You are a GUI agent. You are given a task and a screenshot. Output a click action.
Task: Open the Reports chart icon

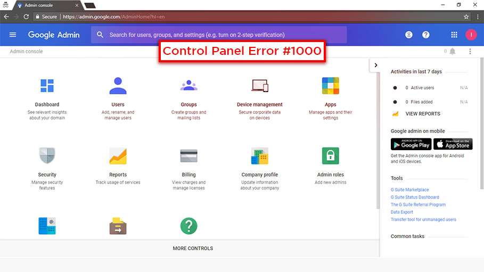pos(118,155)
